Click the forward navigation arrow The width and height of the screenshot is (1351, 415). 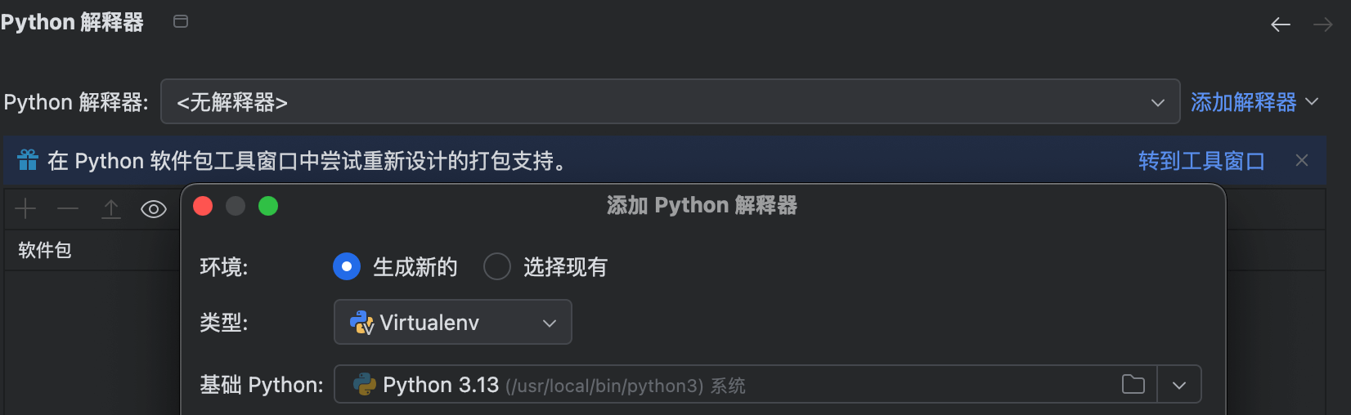[1322, 25]
